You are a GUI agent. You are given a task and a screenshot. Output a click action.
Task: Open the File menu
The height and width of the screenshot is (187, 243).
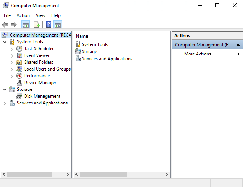(7, 15)
